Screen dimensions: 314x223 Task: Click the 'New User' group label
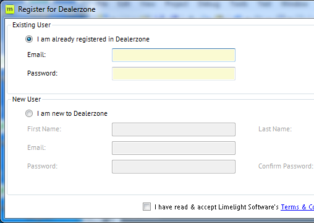coord(27,99)
